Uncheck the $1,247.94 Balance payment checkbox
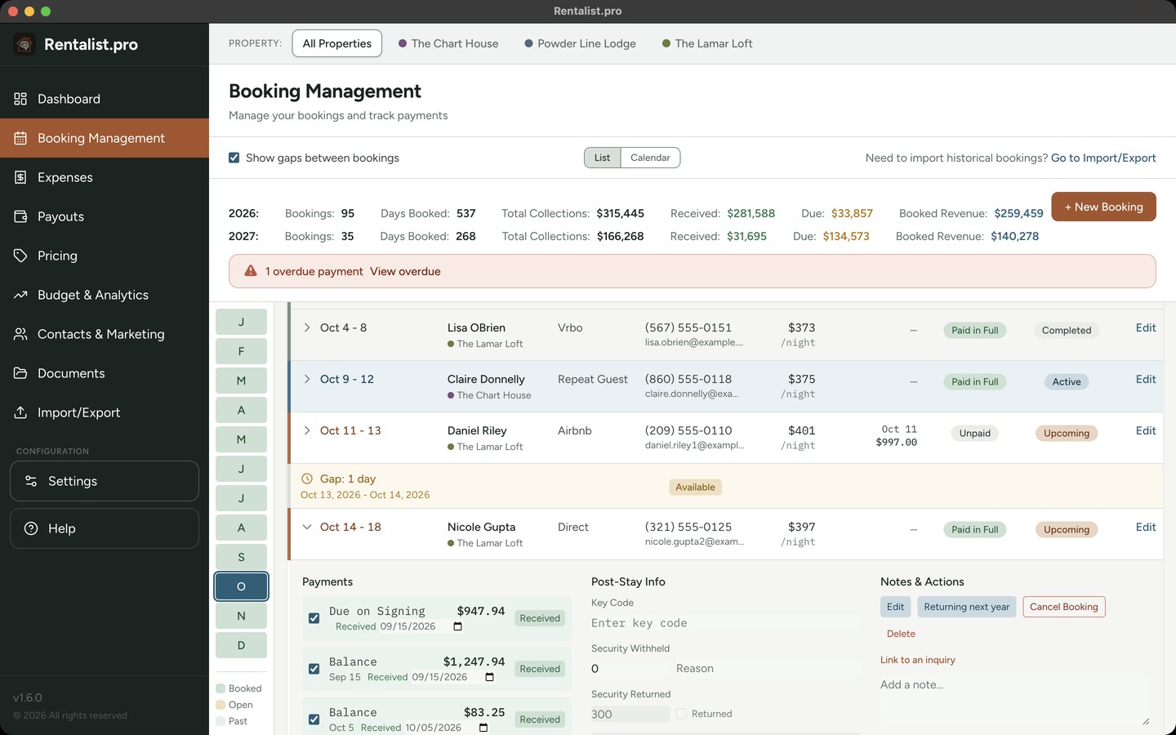1176x735 pixels. click(x=314, y=669)
